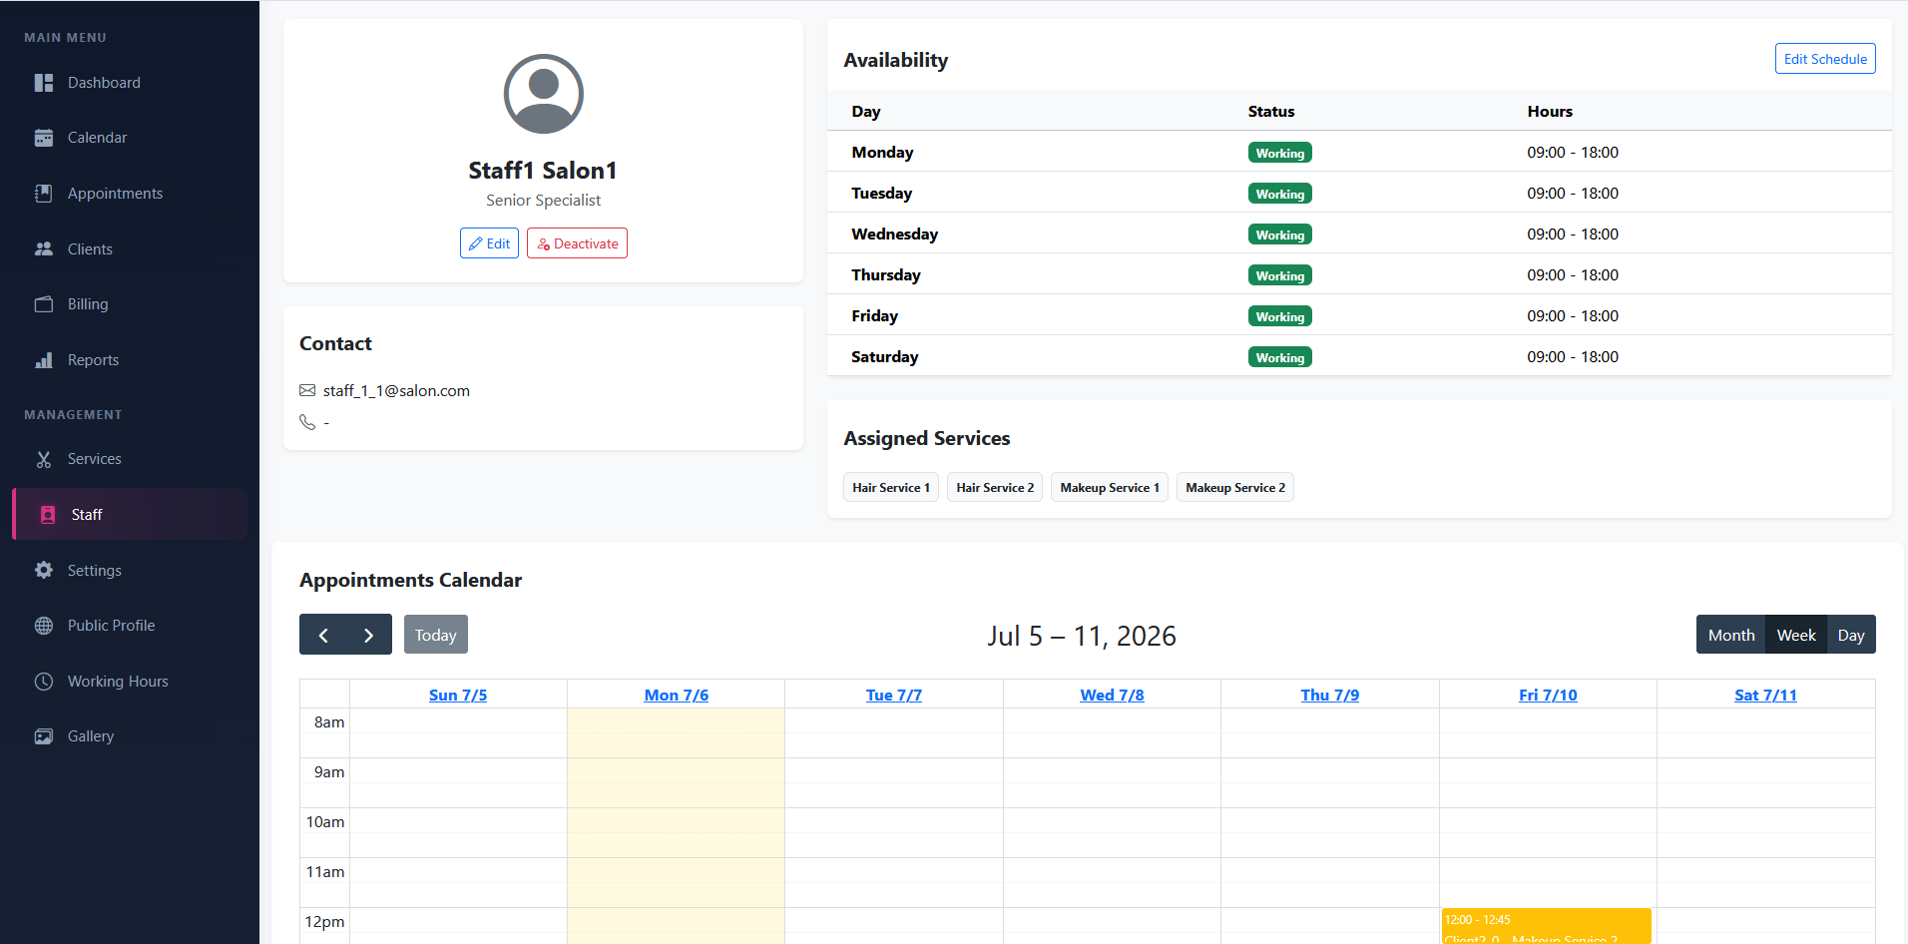Click the Makeup Service 1 tag
Screen dimensions: 1908x944
[1110, 487]
